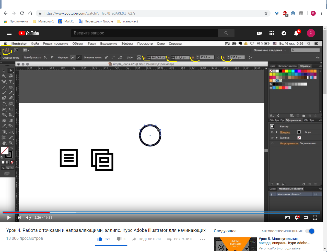Screen dimensions: 327x252
Task: Mute the video with the speaker button
Action: point(28,218)
